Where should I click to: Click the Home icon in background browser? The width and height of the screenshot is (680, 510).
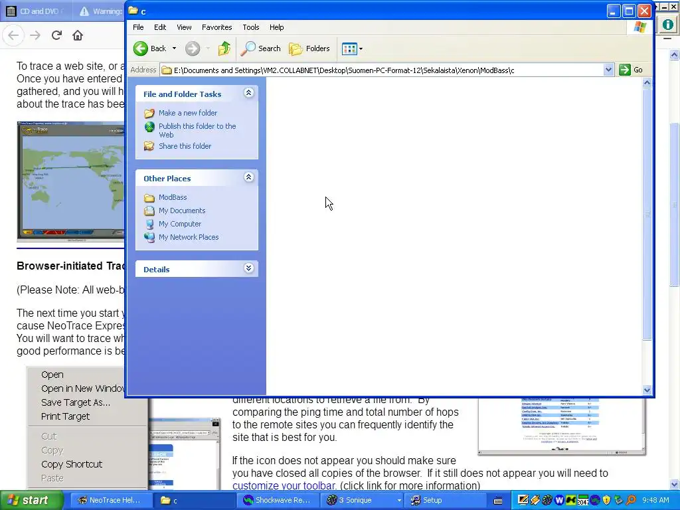78,35
